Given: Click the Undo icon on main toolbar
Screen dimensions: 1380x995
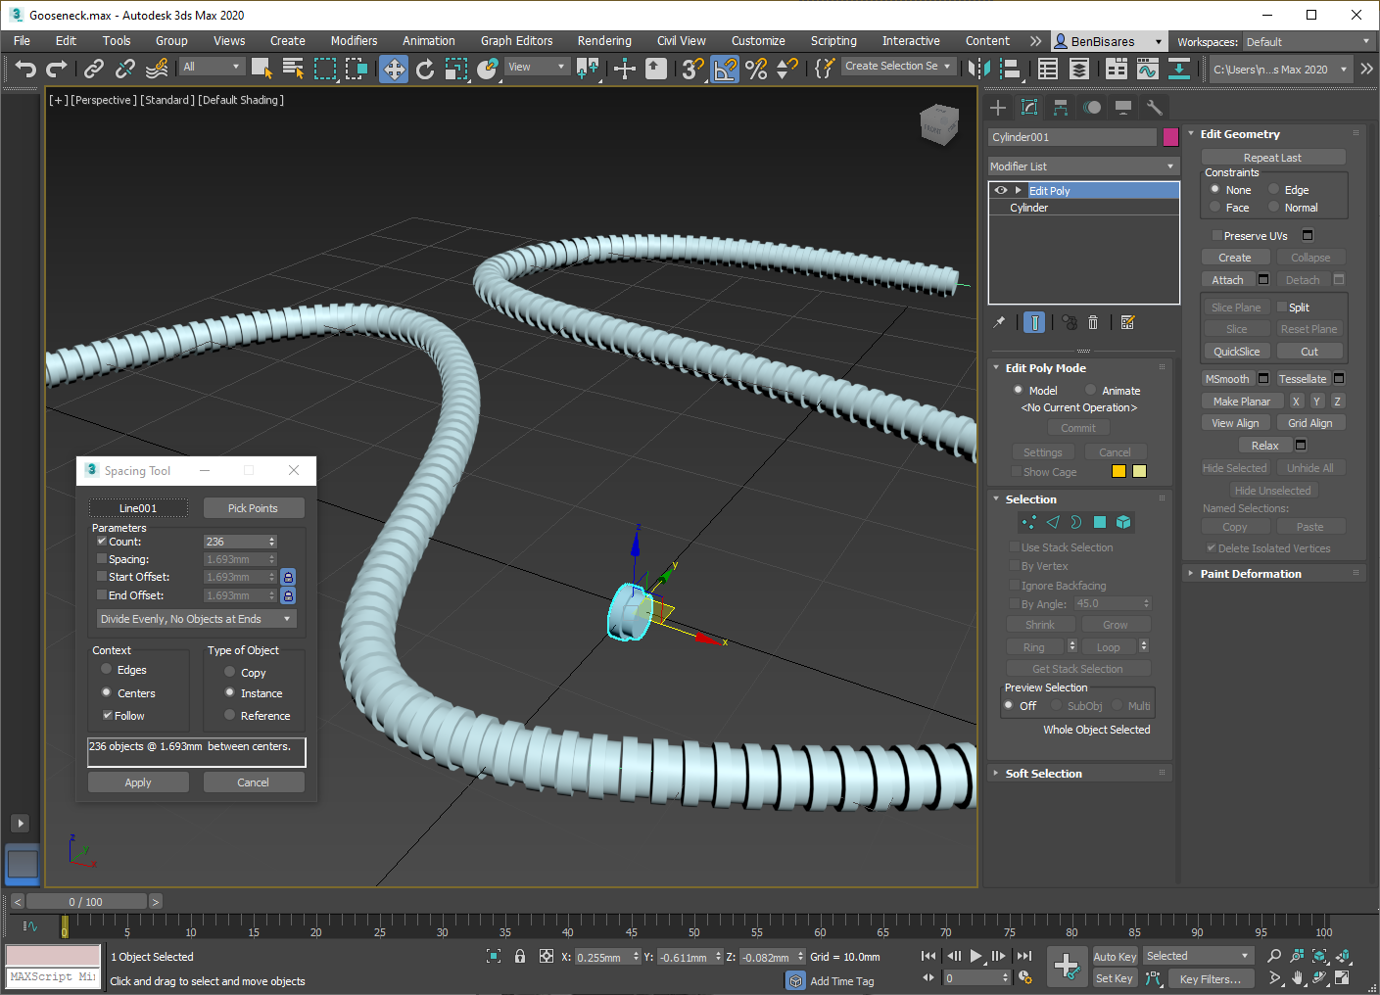Looking at the screenshot, I should coord(25,69).
